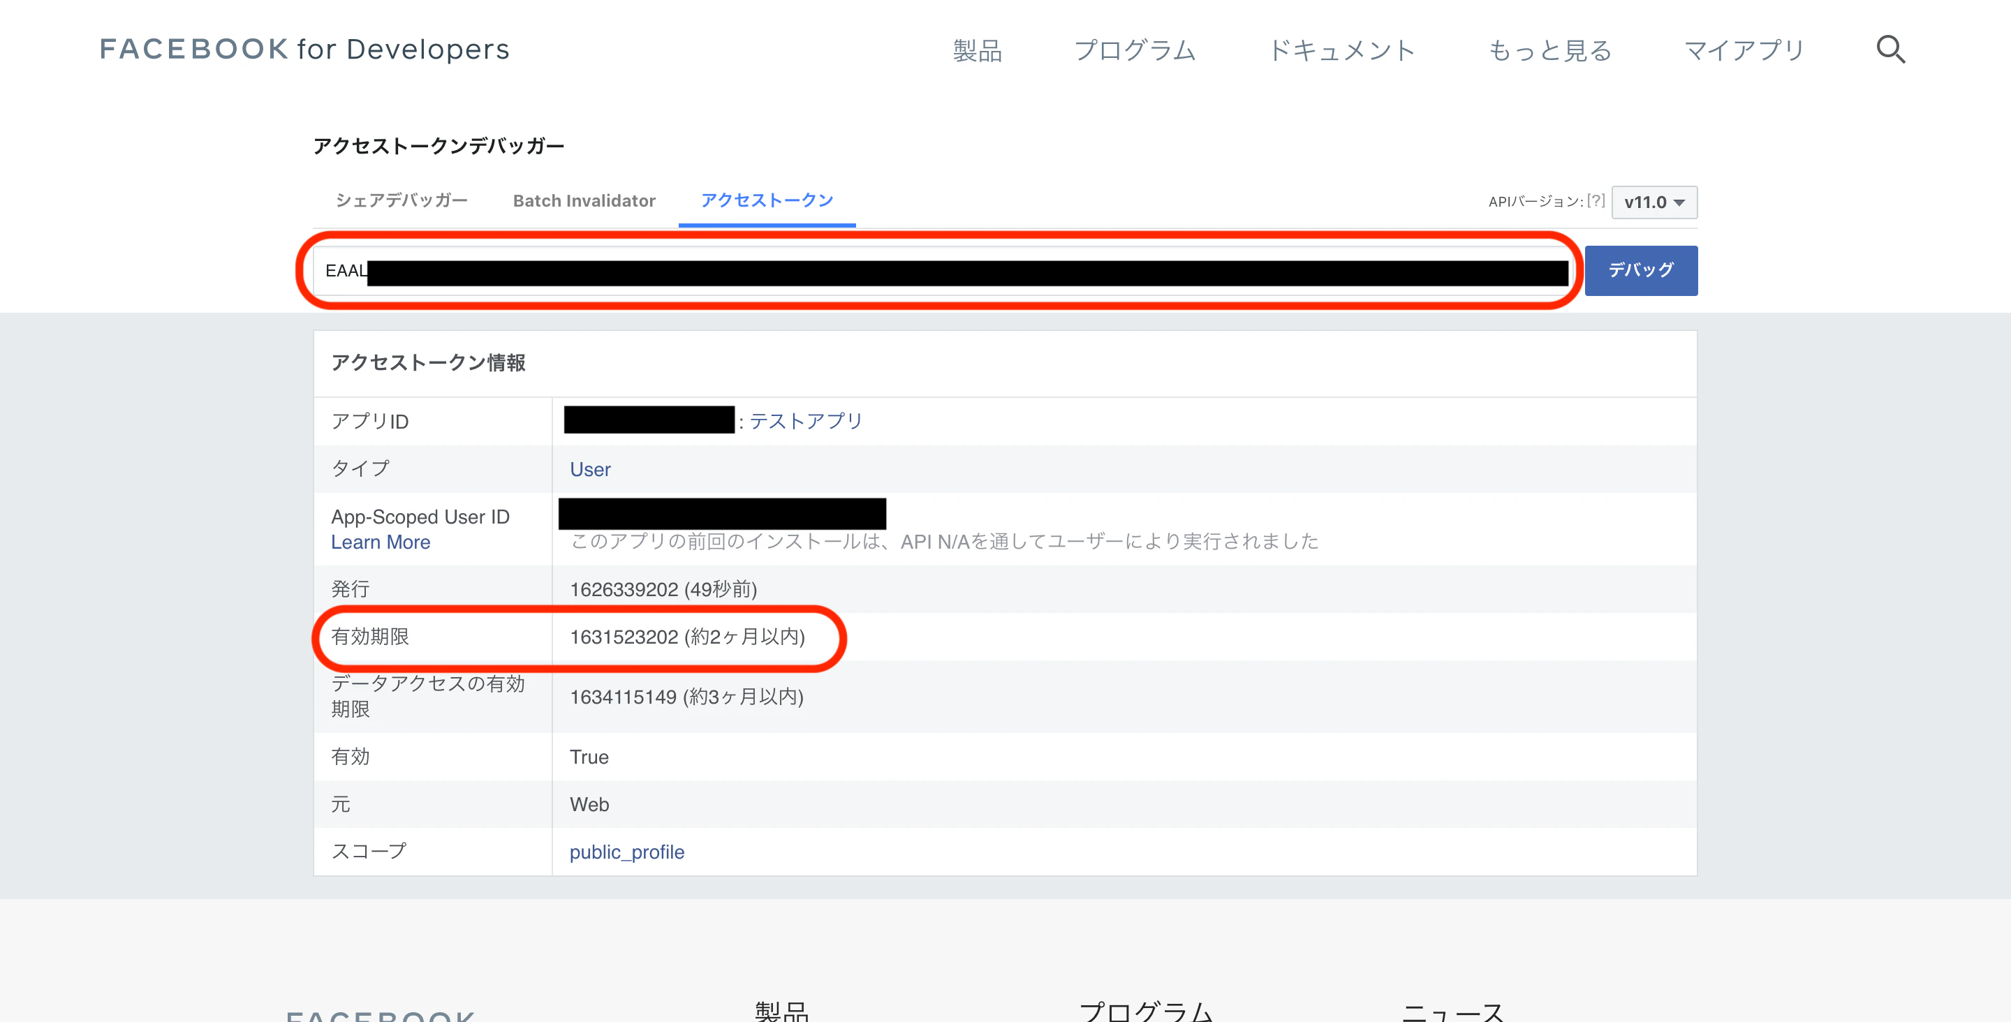The width and height of the screenshot is (2011, 1022).
Task: Click the User type link
Action: click(590, 469)
